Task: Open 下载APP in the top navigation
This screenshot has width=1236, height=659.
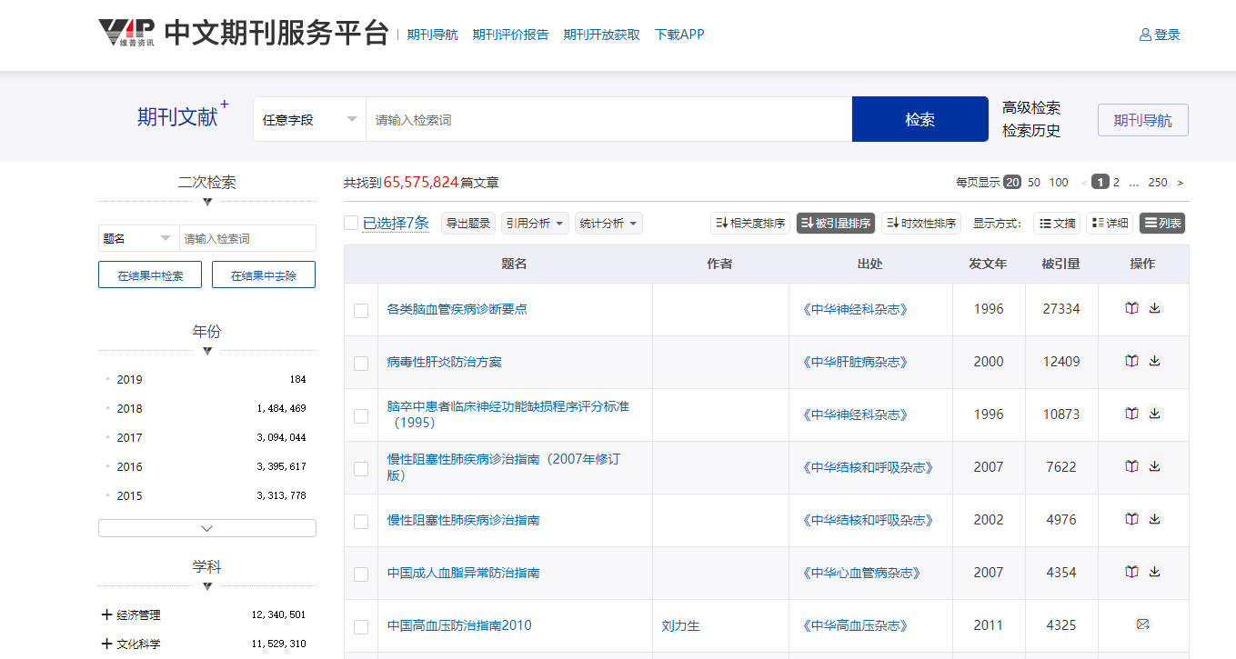Action: pos(679,35)
